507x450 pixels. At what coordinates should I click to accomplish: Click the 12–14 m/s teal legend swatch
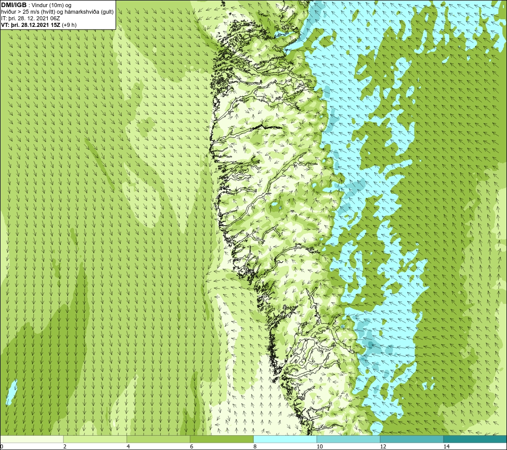click(412, 439)
